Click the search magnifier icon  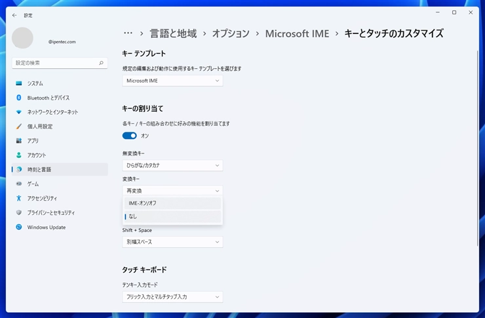[x=101, y=63]
